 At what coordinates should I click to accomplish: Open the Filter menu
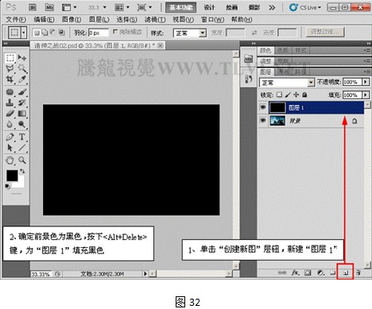tap(155, 19)
